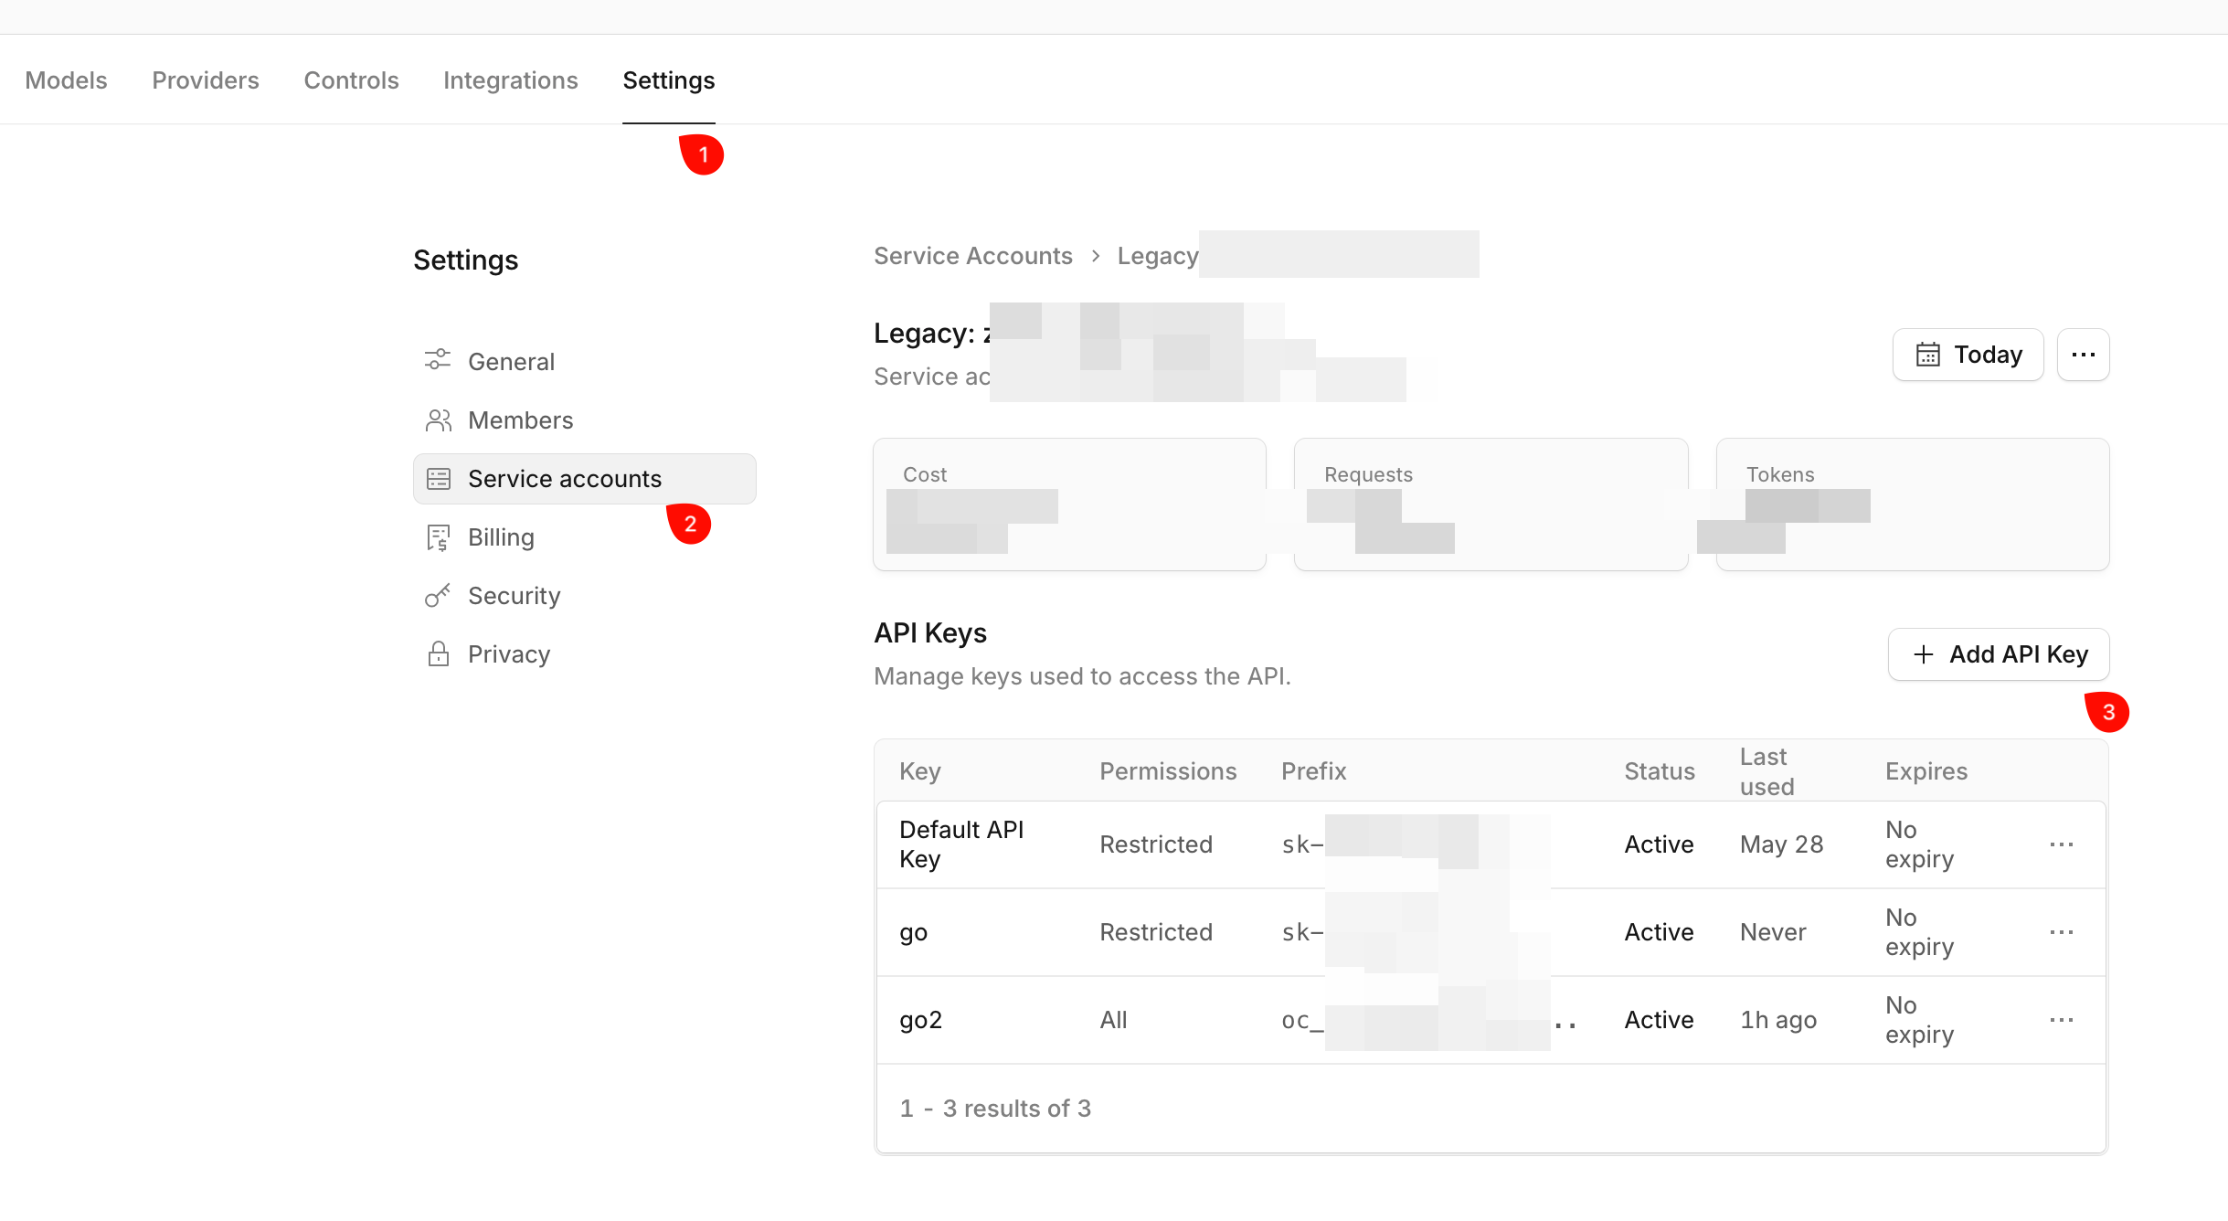Click the plus icon on Add API Key
This screenshot has width=2228, height=1221.
[x=1924, y=654]
